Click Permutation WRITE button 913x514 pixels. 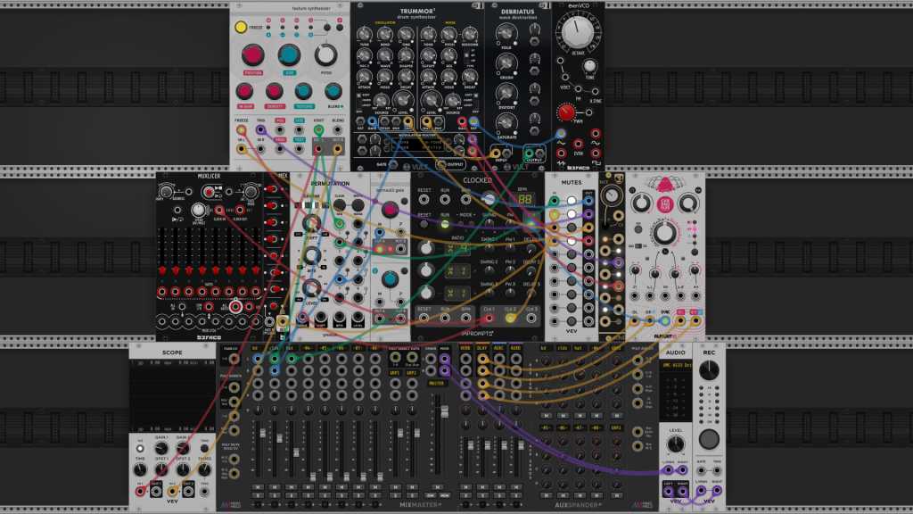(x=358, y=205)
